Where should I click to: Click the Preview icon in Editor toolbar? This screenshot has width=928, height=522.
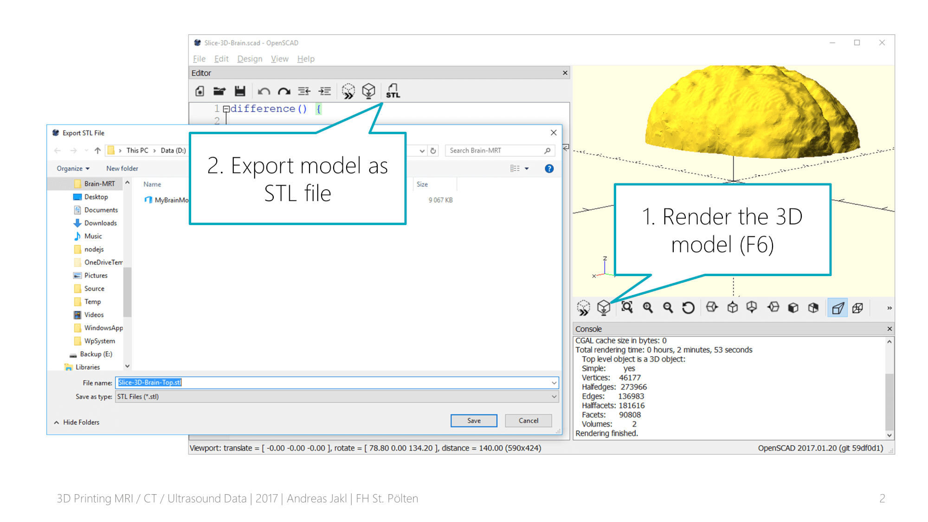348,91
